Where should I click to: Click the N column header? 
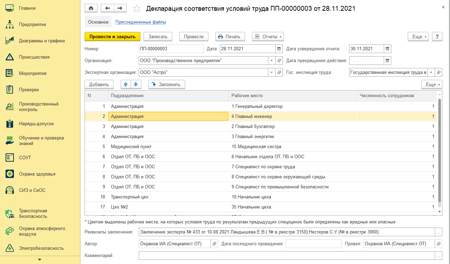pyautogui.click(x=96, y=96)
